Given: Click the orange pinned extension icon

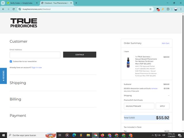Looking at the screenshot, I should [x=163, y=9].
